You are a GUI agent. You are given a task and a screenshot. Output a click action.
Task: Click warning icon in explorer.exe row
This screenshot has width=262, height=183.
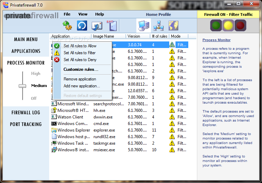172,130
